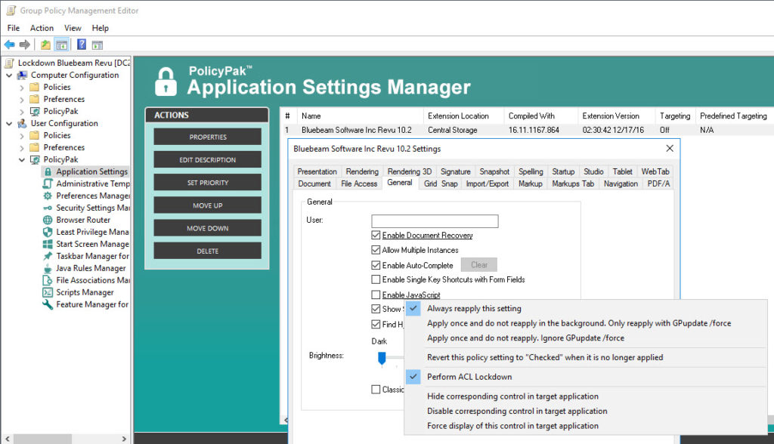Viewport: 774px width, 444px height.
Task: Click the Least Privilege Manager shield icon
Action: tap(48, 232)
